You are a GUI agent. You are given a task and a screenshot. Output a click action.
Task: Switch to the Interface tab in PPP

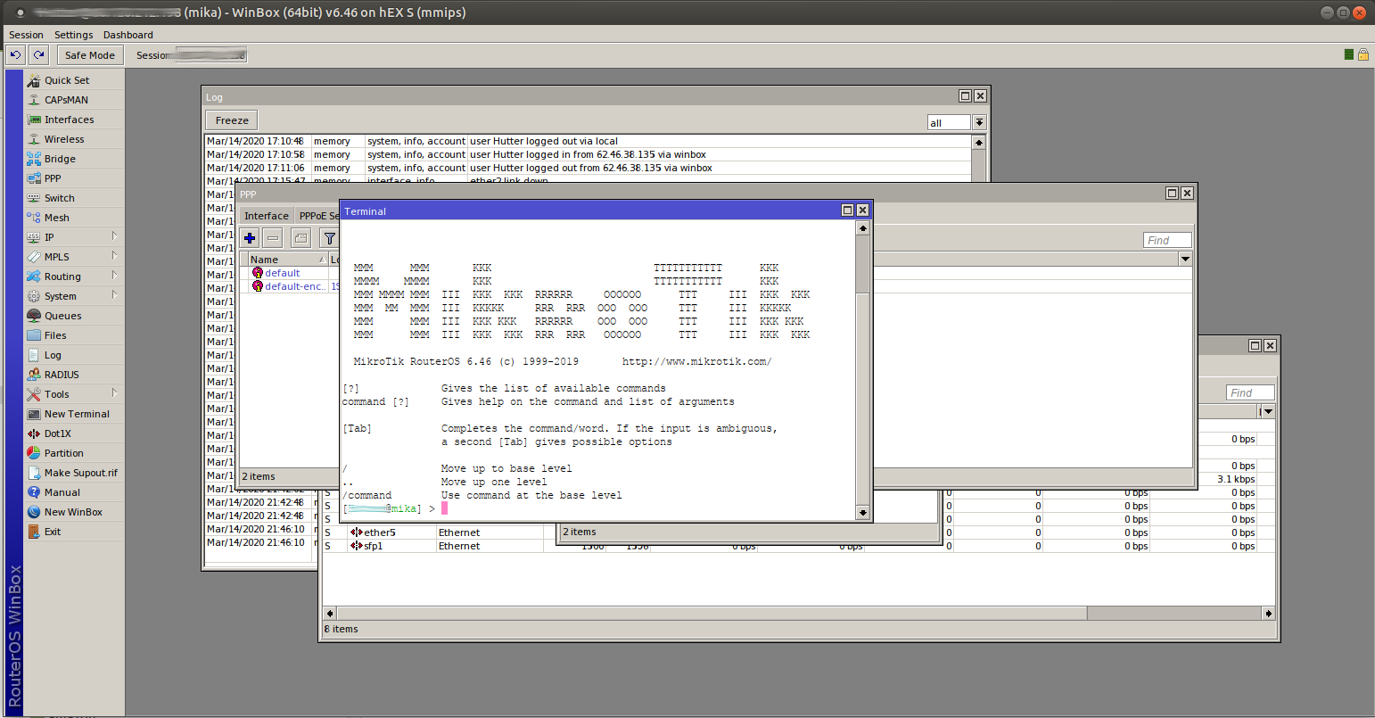click(x=267, y=216)
